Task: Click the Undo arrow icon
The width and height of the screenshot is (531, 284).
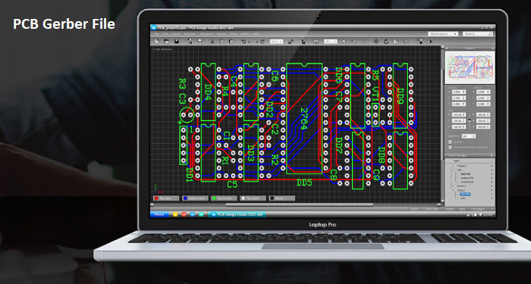Action: (244, 41)
